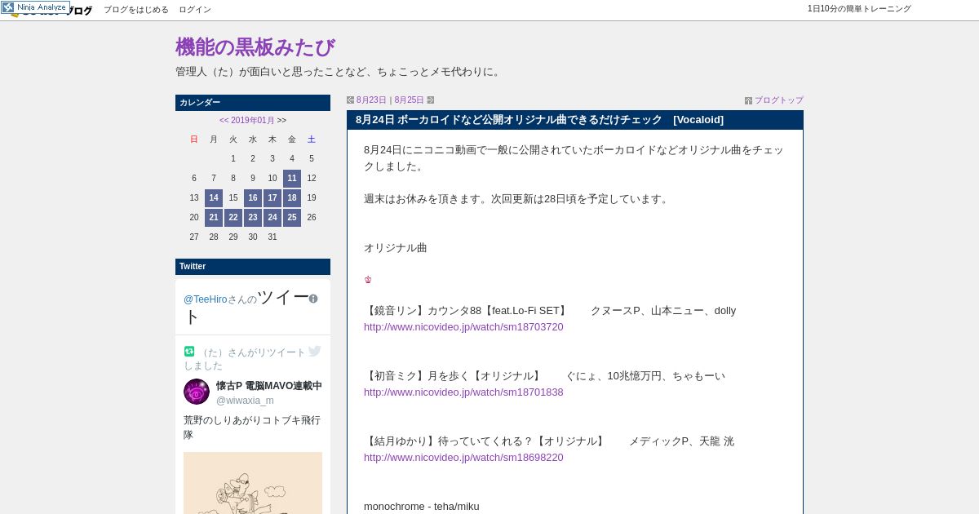
Task: Open the 8月25日 next entry link
Action: tap(410, 100)
